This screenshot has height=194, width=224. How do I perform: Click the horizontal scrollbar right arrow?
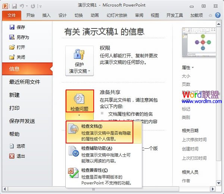(x=213, y=189)
